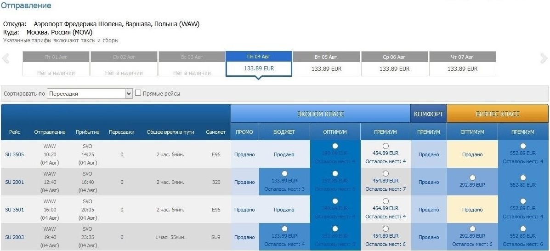Choose Эконом Оптимум fare for SU 2003
Screen dimensions: 550x251
pyautogui.click(x=335, y=229)
